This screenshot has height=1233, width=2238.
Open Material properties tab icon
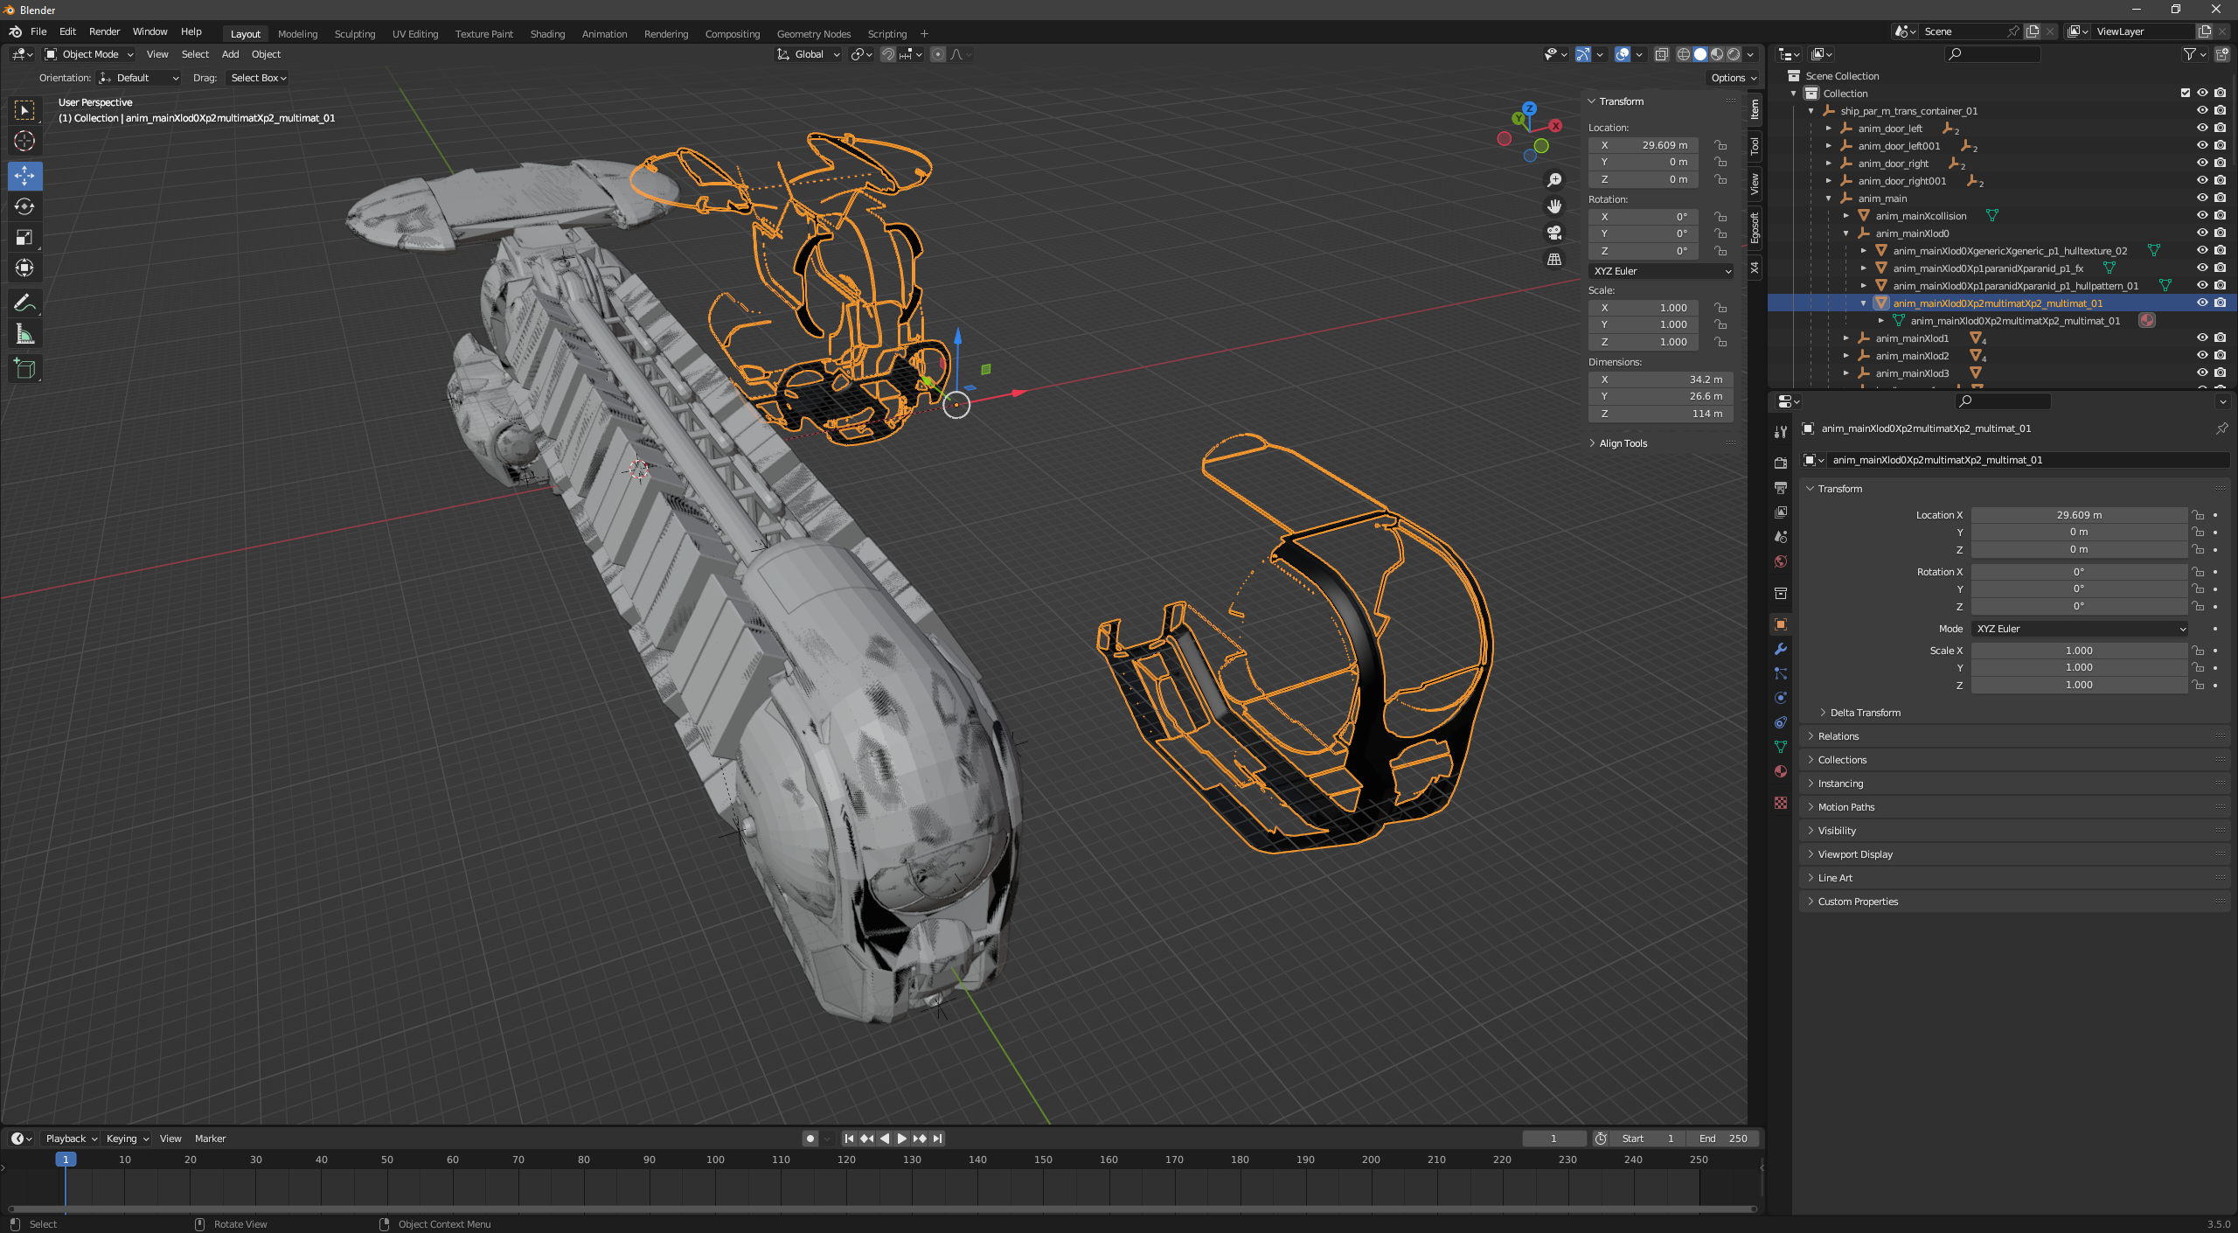pyautogui.click(x=1780, y=771)
